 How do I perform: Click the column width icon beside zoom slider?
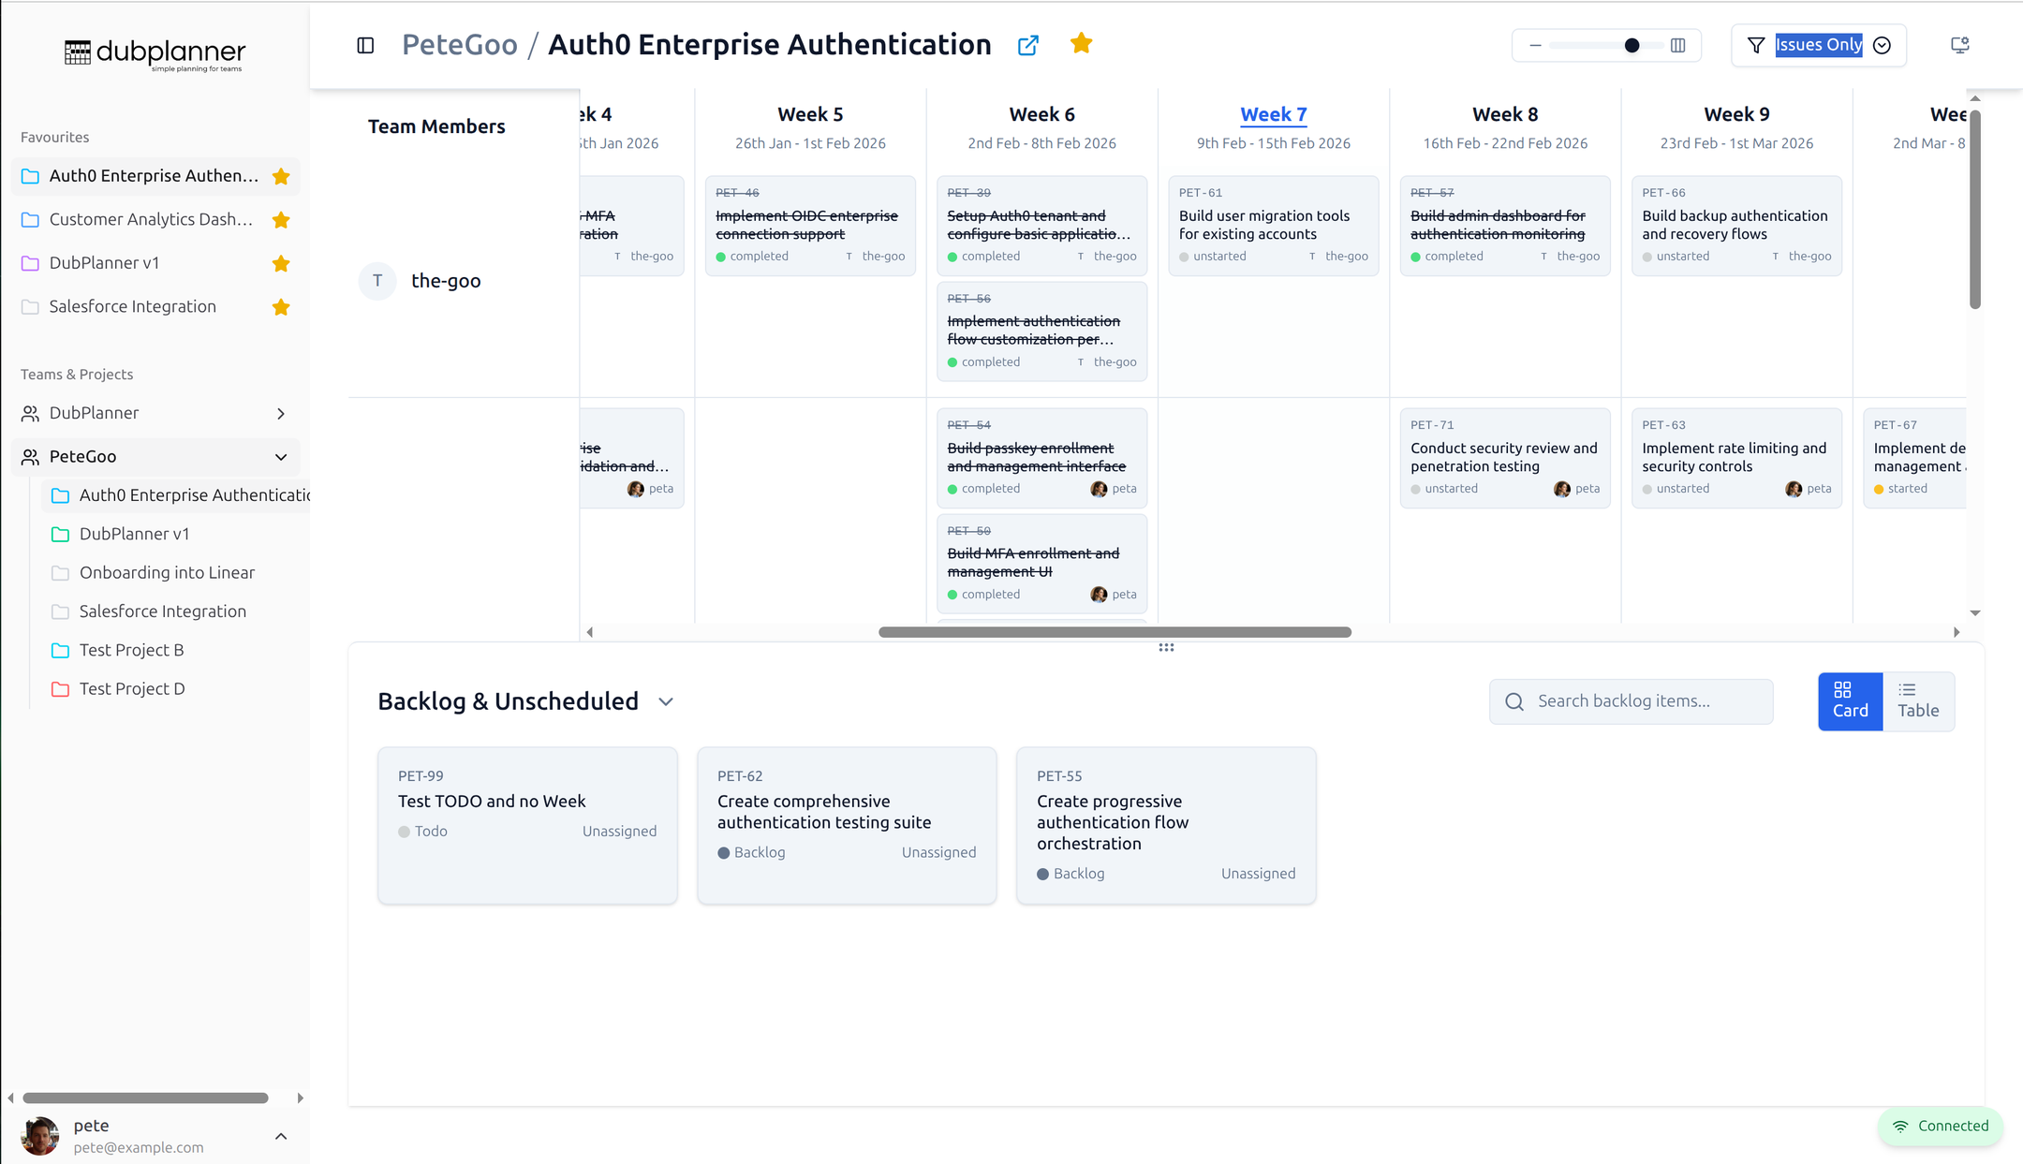(x=1679, y=44)
